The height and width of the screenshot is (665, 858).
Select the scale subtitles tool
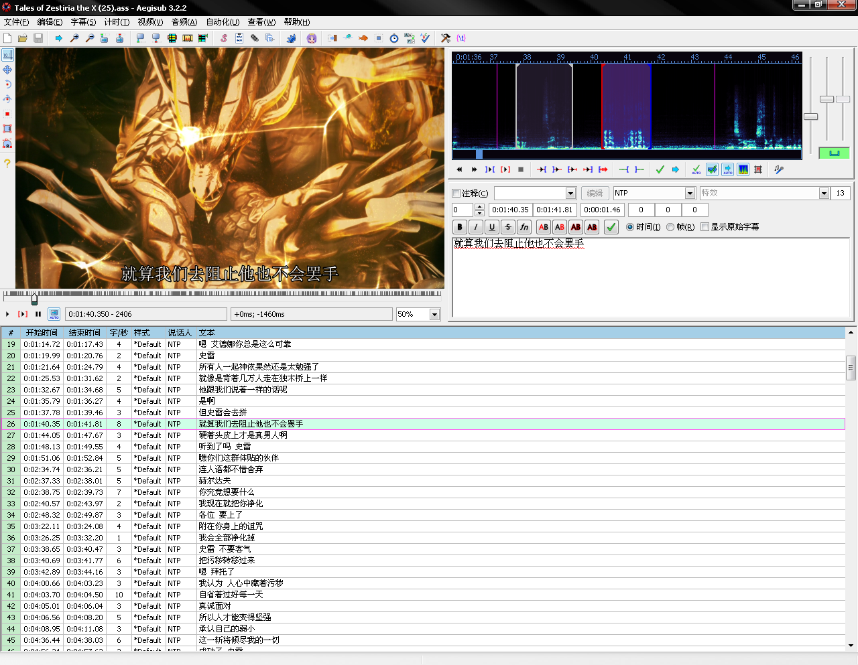(7, 114)
